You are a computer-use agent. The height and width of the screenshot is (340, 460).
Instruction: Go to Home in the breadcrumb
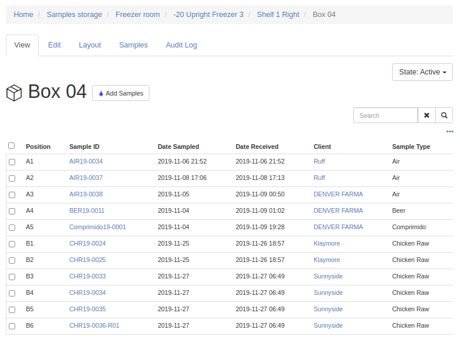pyautogui.click(x=23, y=15)
